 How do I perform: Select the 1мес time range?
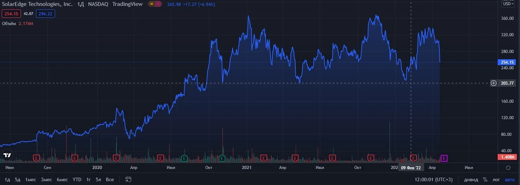pyautogui.click(x=30, y=179)
